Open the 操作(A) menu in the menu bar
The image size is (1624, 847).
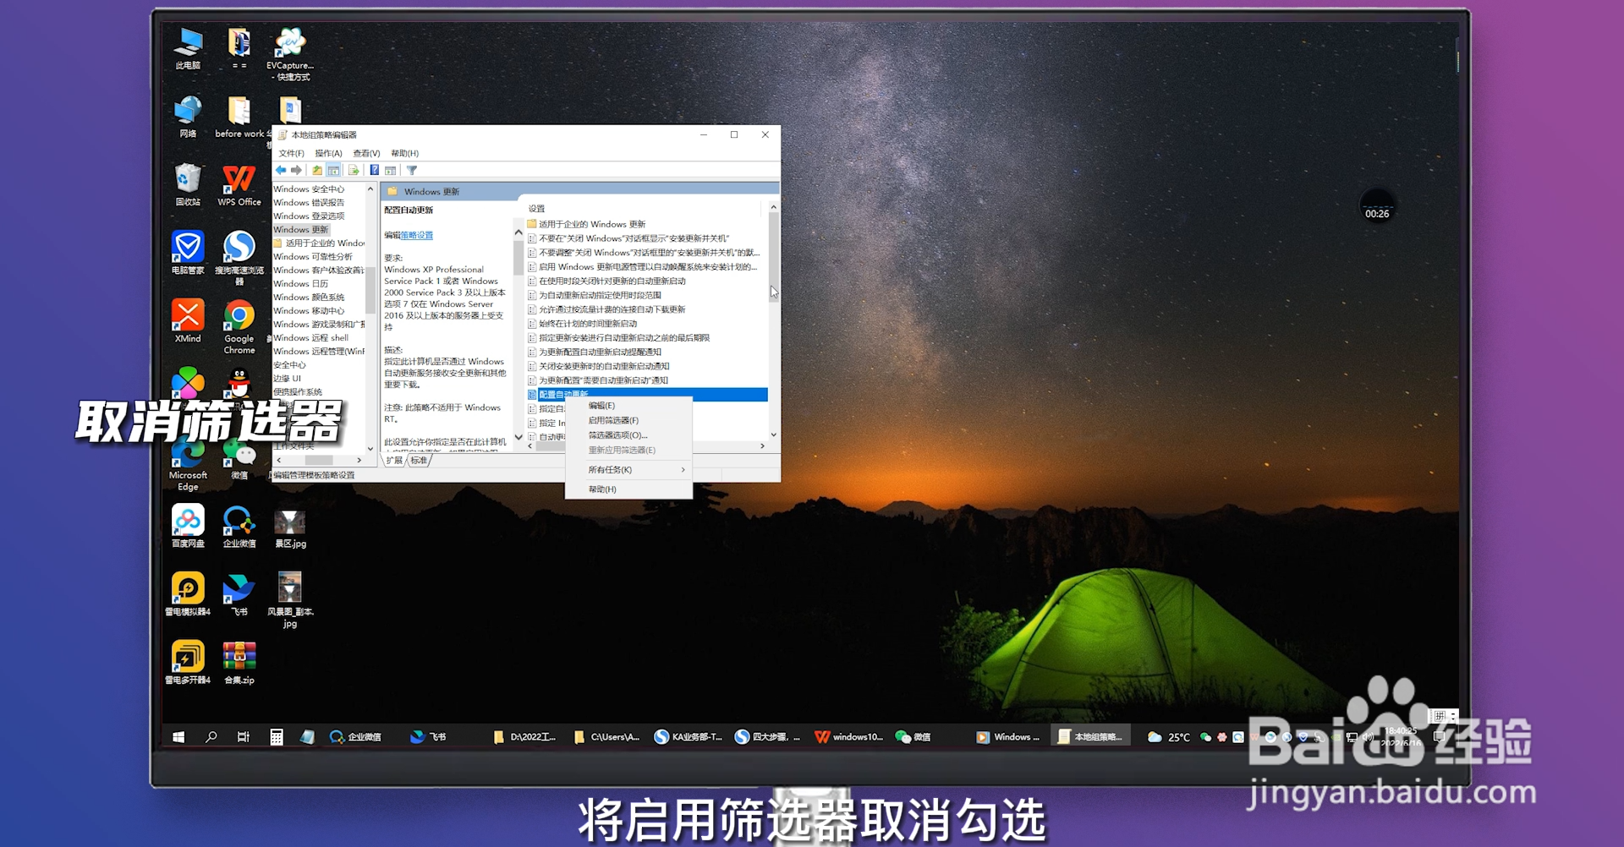[x=328, y=153]
